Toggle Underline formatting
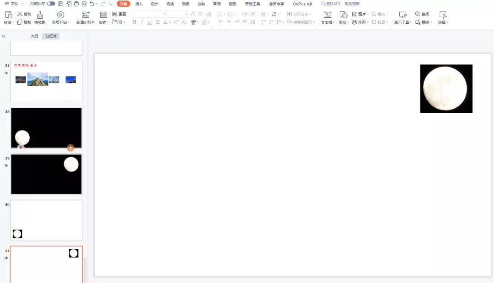This screenshot has width=494, height=283. pyautogui.click(x=150, y=22)
